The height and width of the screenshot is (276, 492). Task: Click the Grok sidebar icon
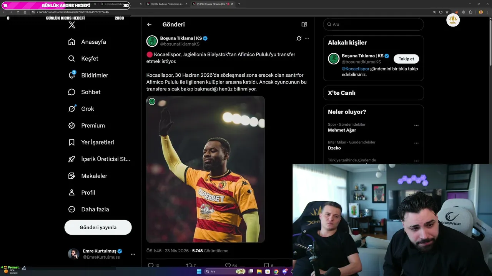[71, 109]
